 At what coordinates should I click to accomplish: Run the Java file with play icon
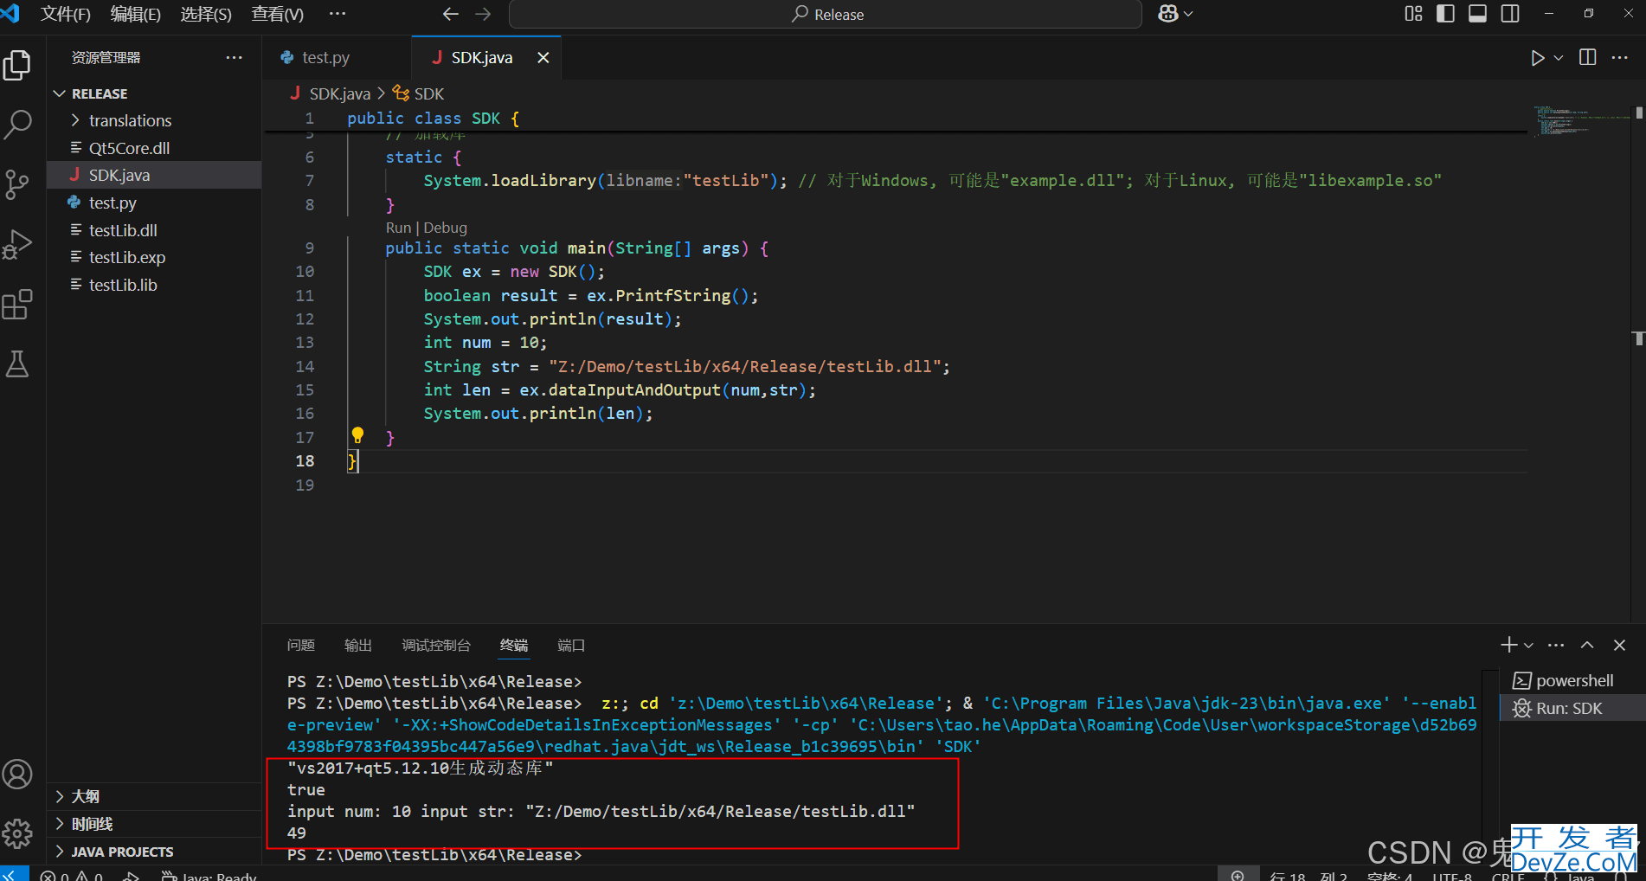pyautogui.click(x=1537, y=58)
